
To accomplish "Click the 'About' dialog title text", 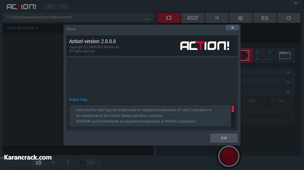I will [x=71, y=29].
